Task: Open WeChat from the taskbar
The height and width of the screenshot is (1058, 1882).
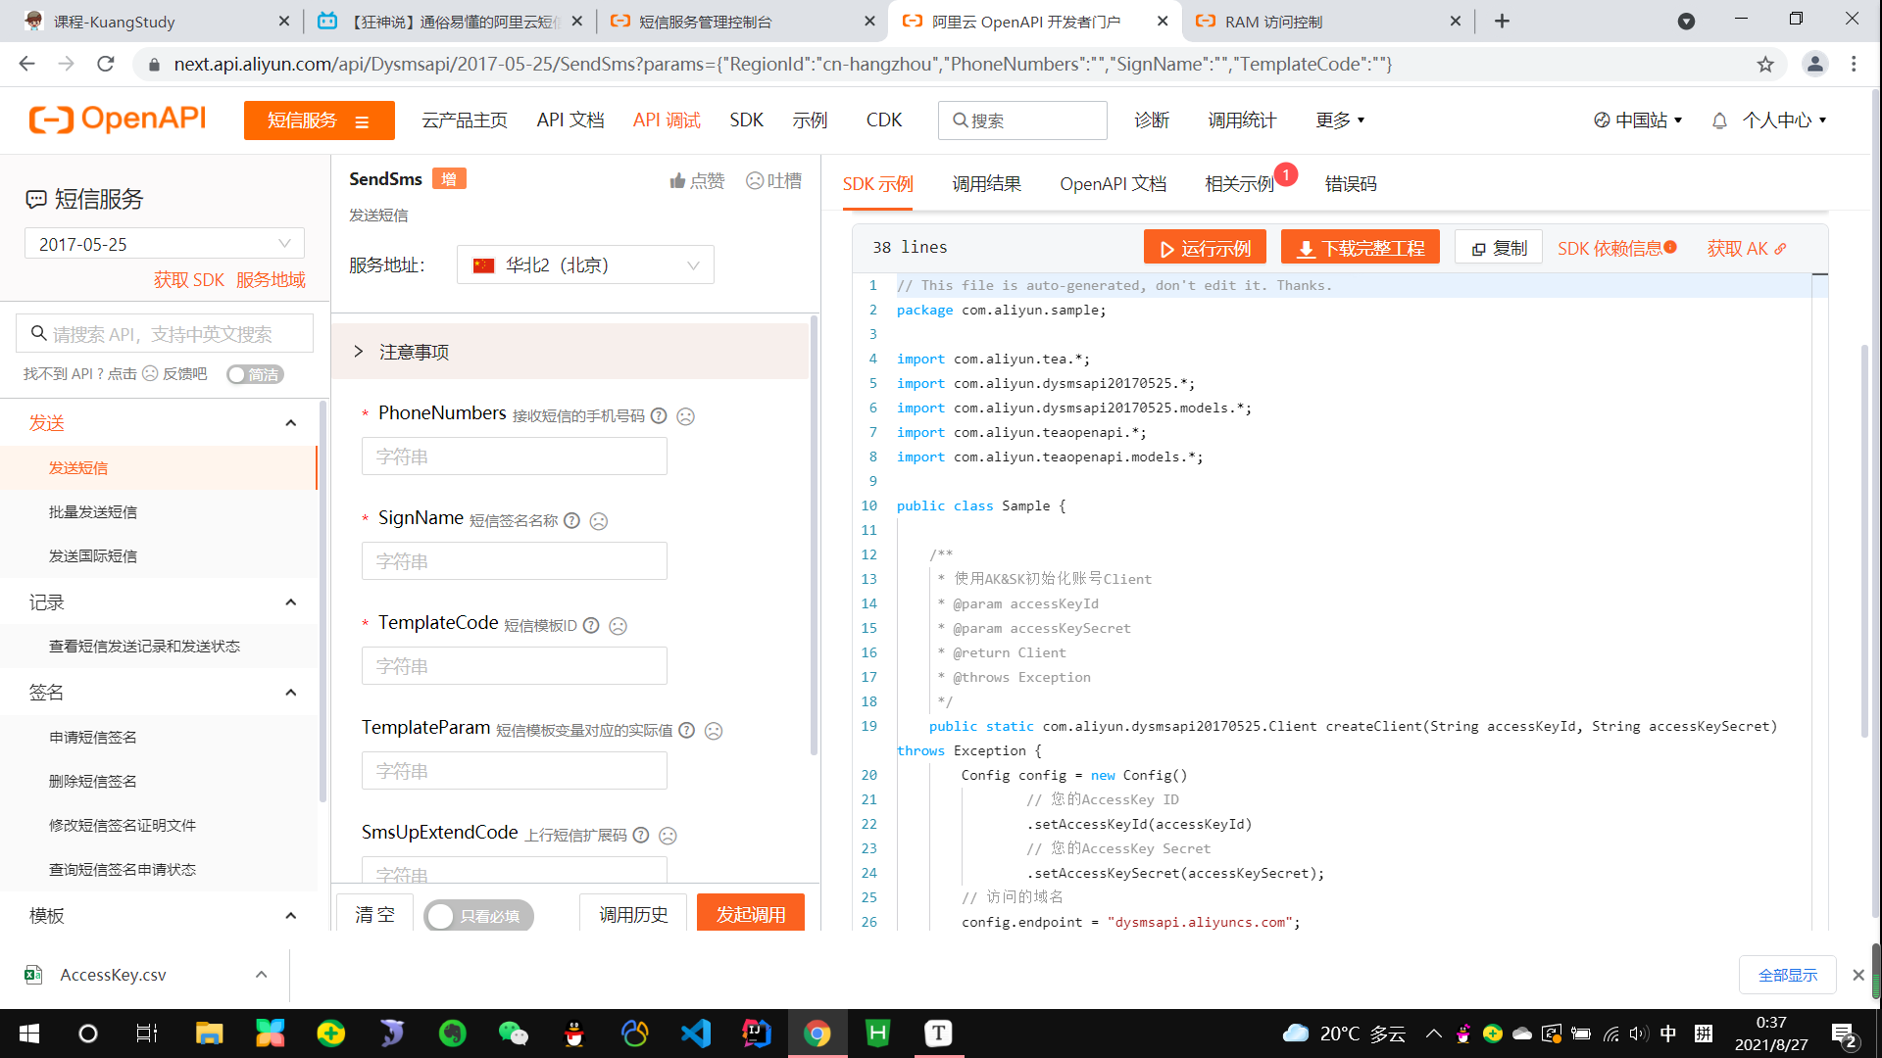Action: 514,1034
